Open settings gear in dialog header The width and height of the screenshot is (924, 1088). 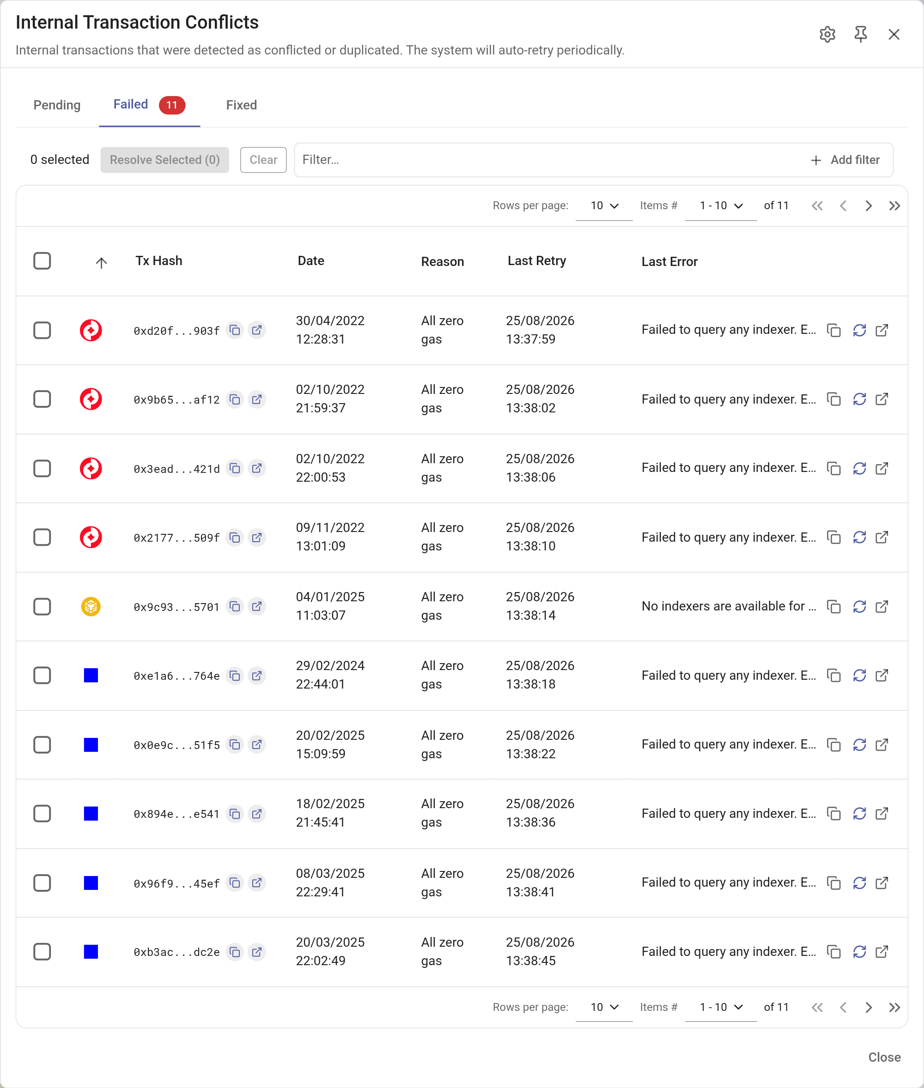click(x=827, y=35)
